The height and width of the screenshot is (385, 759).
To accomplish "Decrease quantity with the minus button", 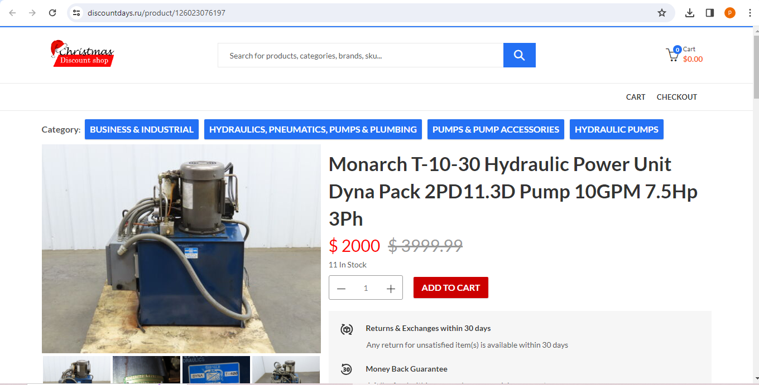I will point(342,288).
